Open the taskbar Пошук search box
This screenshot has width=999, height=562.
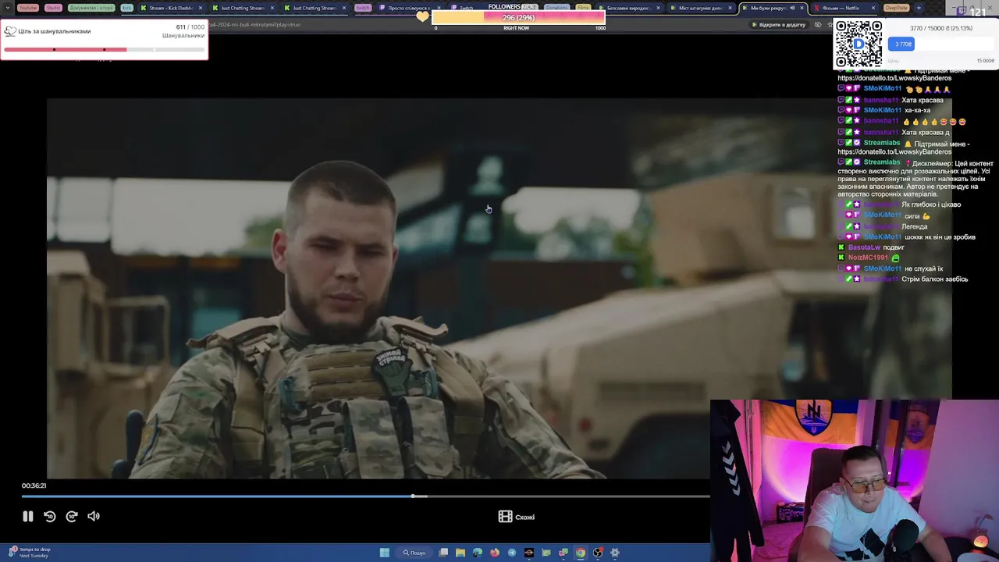click(x=414, y=553)
